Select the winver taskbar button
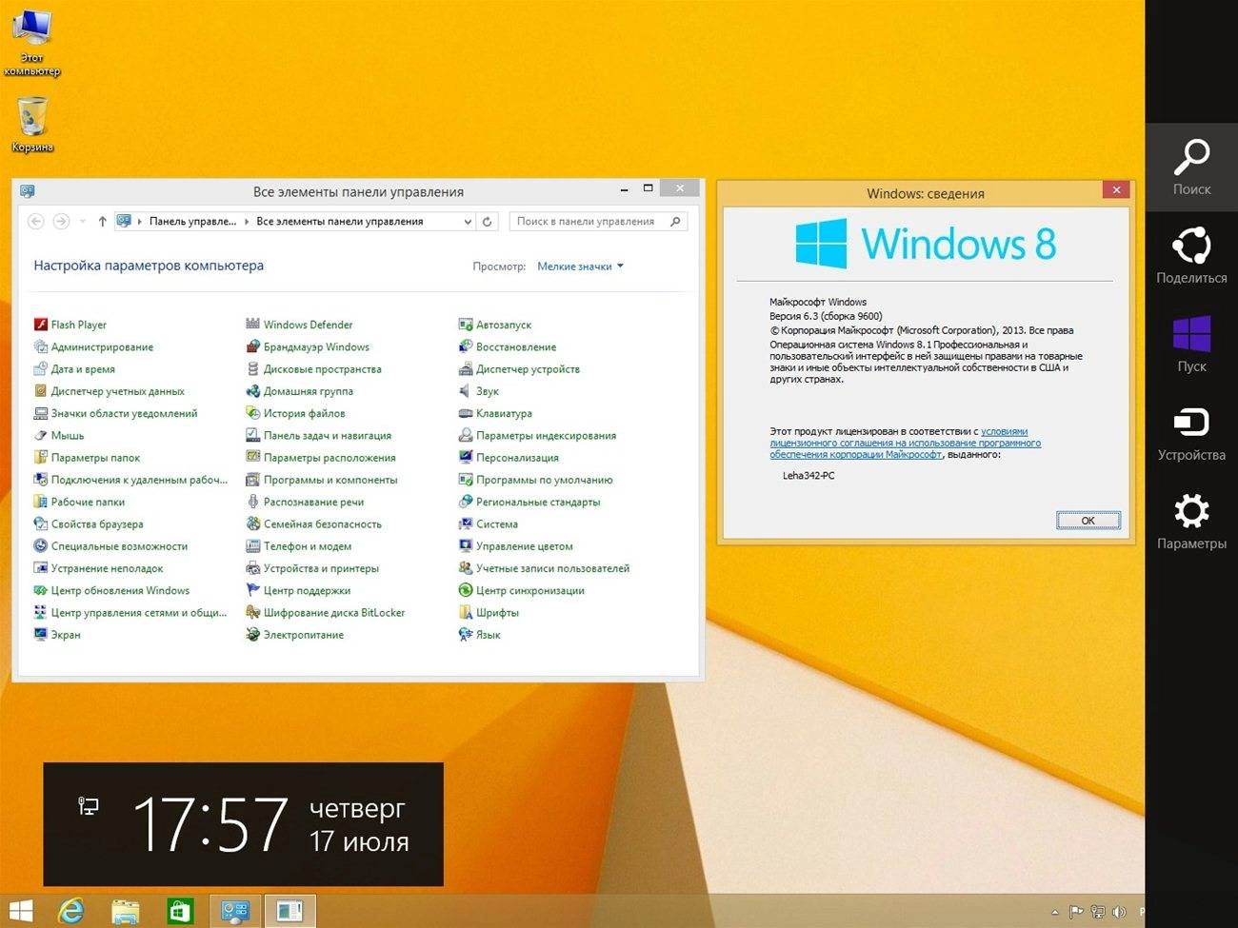The image size is (1238, 928). [x=290, y=911]
